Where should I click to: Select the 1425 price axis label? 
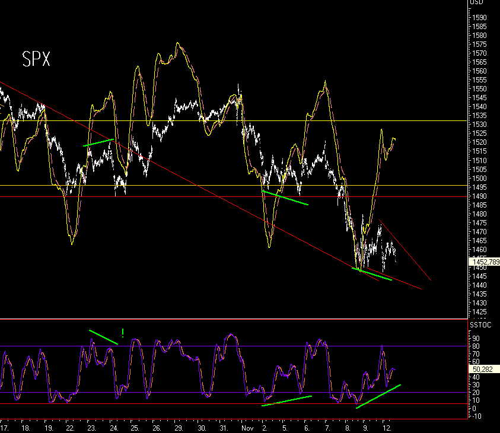coord(479,312)
